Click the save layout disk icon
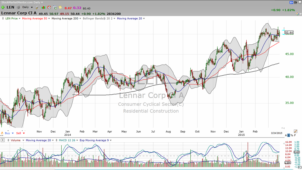This screenshot has width=302, height=170. (300, 3)
